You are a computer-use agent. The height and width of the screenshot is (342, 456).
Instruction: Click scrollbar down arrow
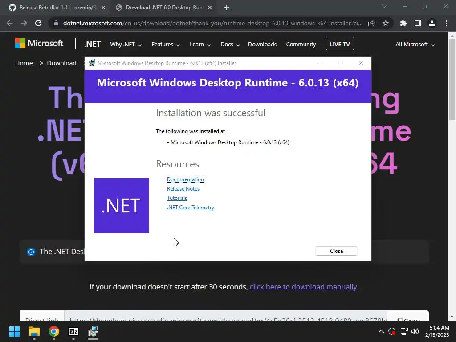click(452, 317)
